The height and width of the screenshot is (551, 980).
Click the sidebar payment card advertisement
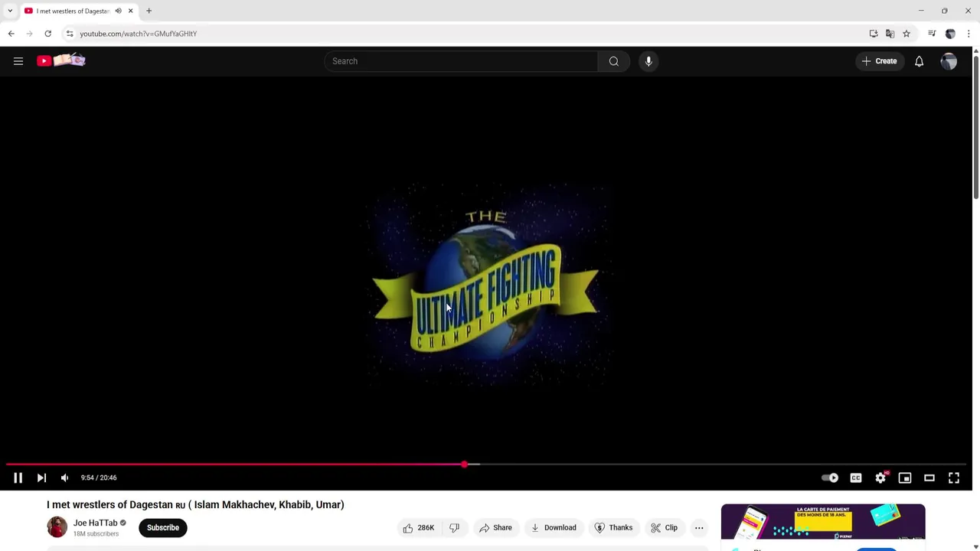tap(823, 522)
